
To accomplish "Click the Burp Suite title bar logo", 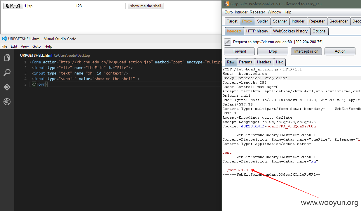I will [227, 4].
